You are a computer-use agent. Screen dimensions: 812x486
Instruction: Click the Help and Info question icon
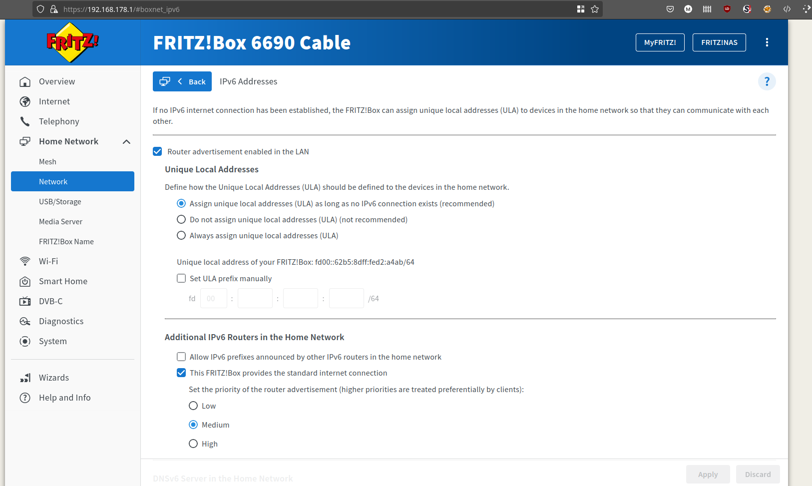[x=25, y=398]
